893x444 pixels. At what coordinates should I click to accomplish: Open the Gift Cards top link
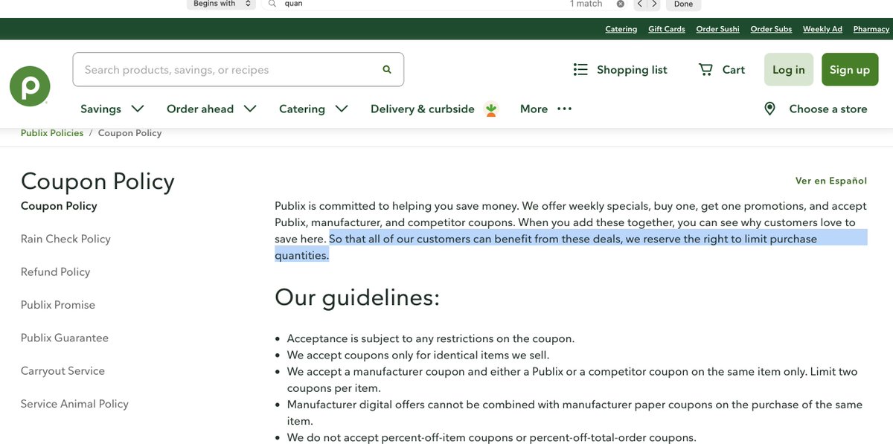pos(667,29)
